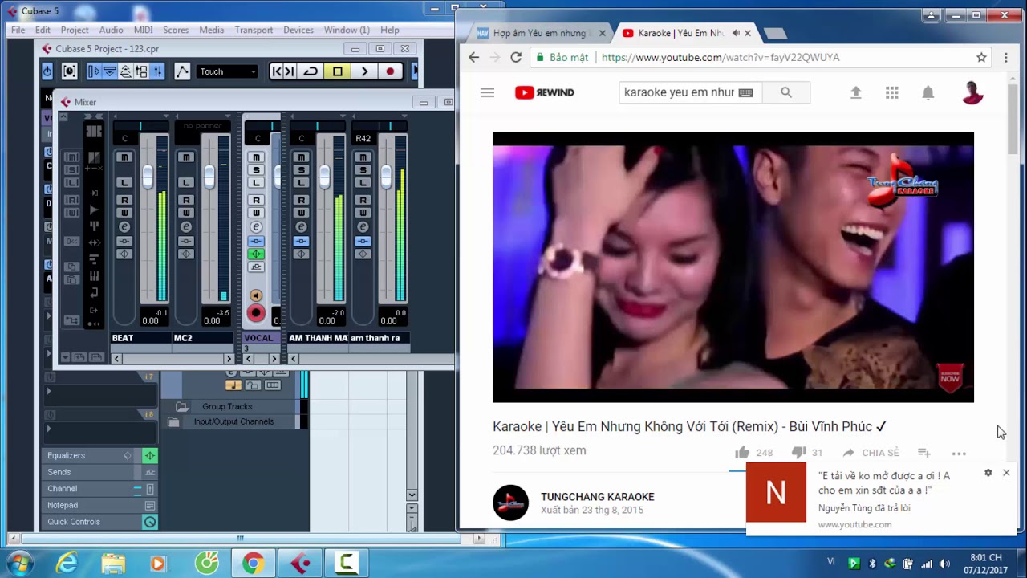Open the YouTube apps grid icon
The width and height of the screenshot is (1027, 578).
[x=892, y=92]
